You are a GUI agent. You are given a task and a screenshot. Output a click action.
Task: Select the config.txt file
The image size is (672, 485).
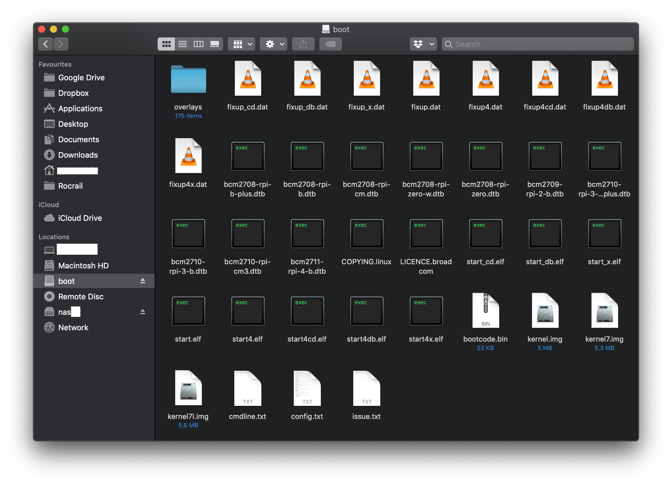pos(307,388)
